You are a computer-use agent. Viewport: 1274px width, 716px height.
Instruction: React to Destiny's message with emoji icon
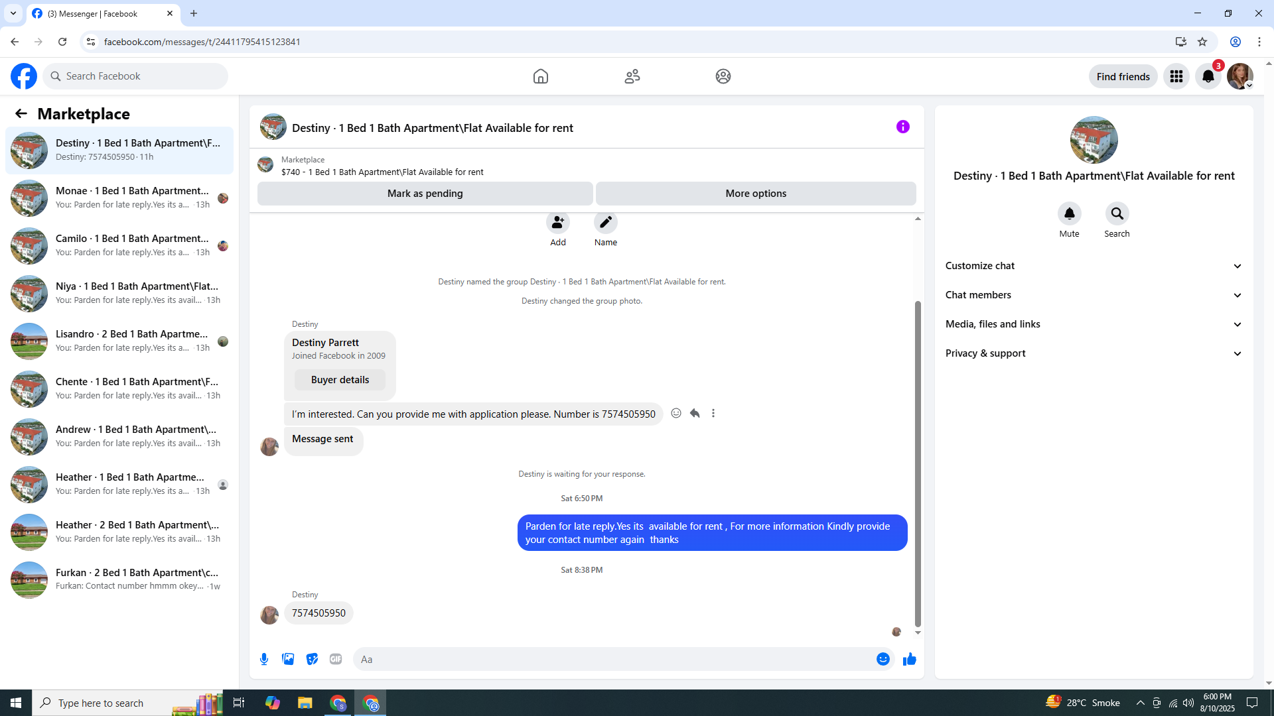[x=676, y=413]
